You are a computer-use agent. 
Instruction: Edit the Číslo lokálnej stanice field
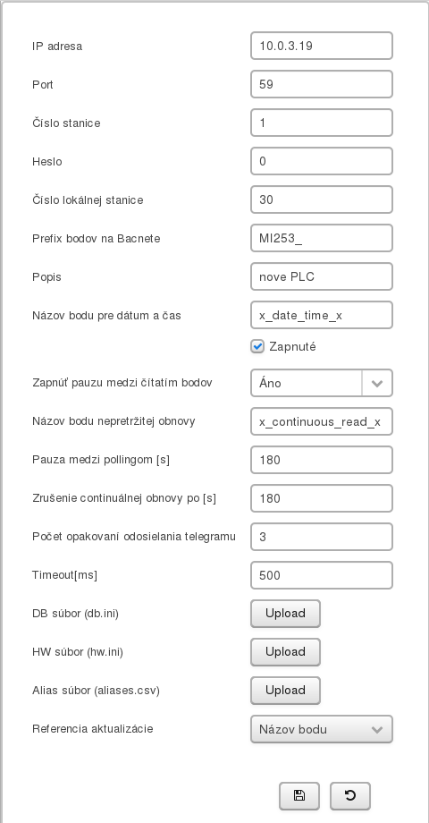[x=322, y=199]
